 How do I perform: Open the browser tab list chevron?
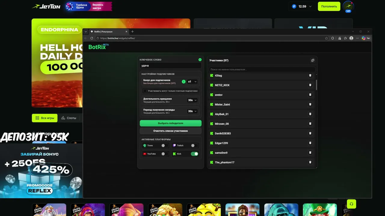pyautogui.click(x=86, y=31)
